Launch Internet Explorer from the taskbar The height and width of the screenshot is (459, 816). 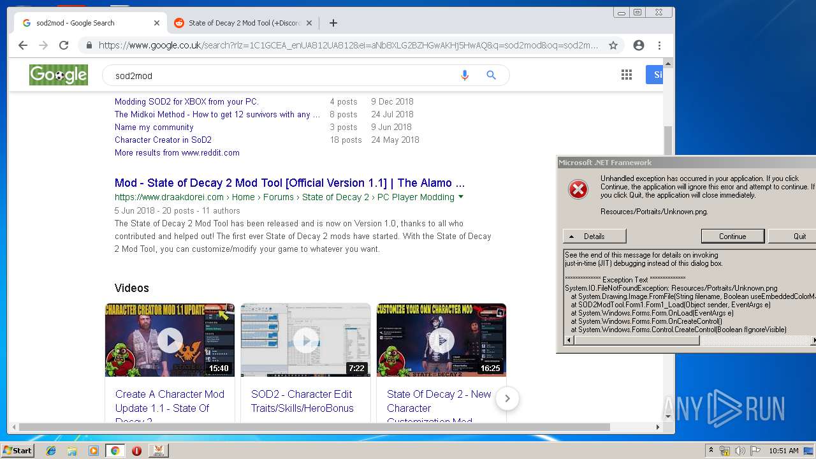[x=51, y=451]
